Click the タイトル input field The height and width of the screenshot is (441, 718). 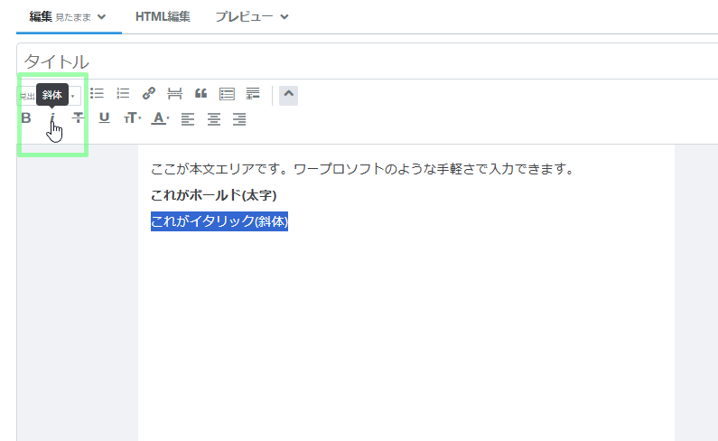(368, 61)
